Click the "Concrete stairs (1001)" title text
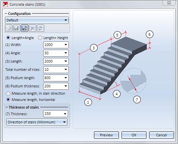The width and height of the screenshot is (178, 144). click(28, 4)
